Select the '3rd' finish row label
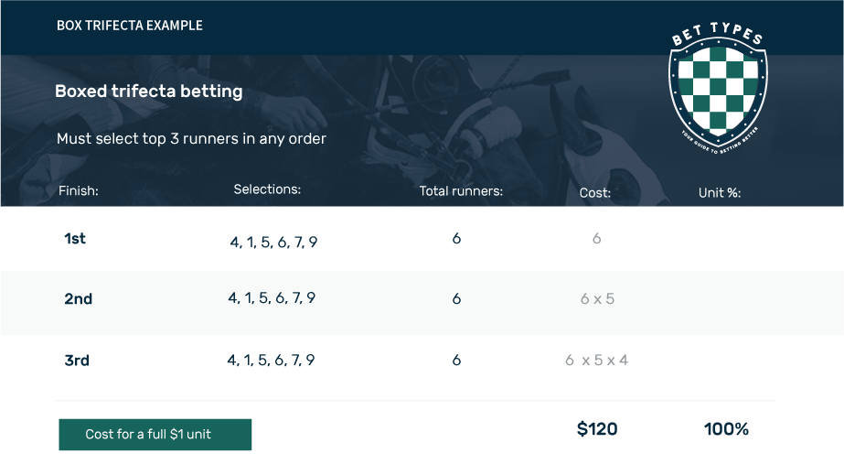This screenshot has width=844, height=464. point(77,361)
